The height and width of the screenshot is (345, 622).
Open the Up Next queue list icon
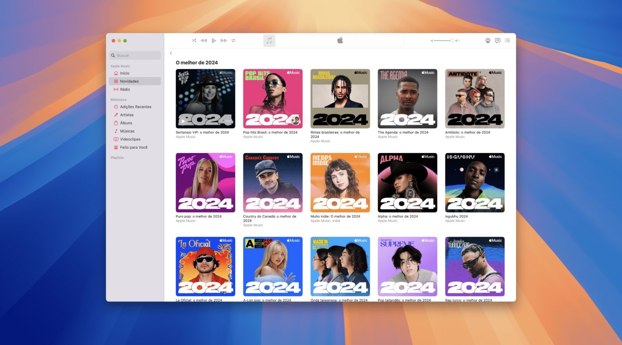click(x=507, y=40)
